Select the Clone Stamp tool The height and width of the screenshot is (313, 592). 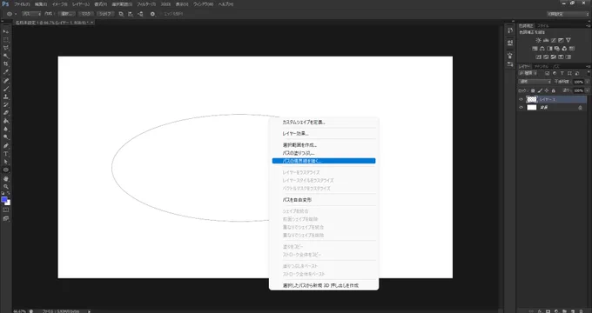[6, 97]
